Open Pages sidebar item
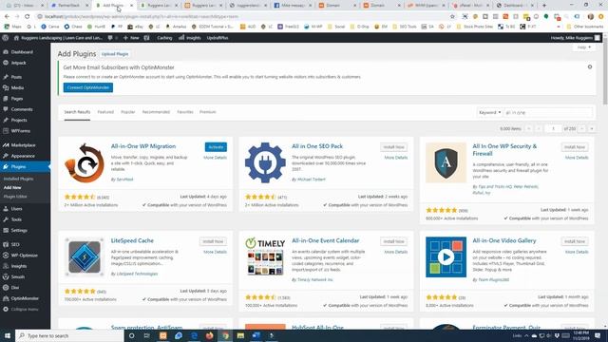The width and height of the screenshot is (608, 342). coord(17,99)
